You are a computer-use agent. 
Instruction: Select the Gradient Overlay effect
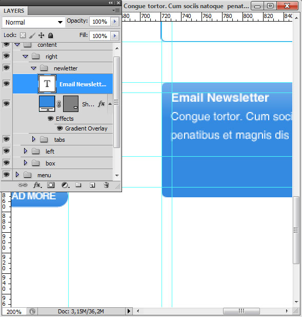[86, 128]
